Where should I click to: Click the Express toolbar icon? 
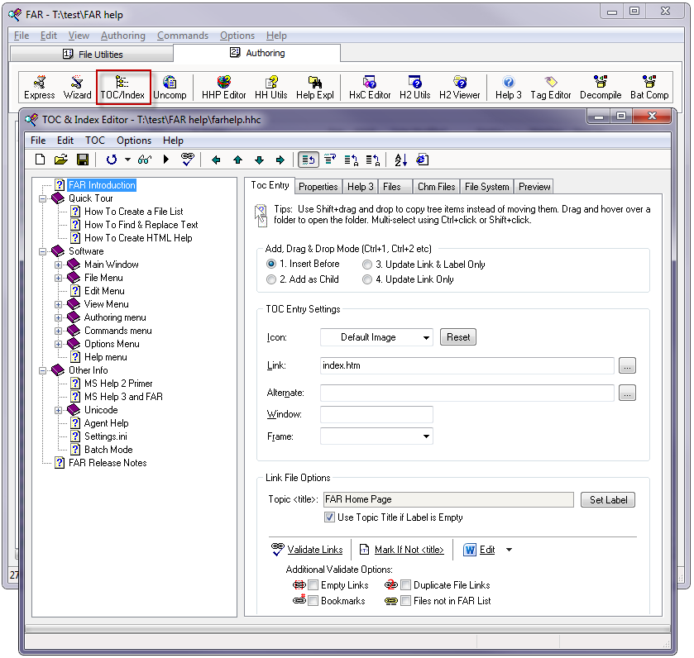tap(40, 88)
